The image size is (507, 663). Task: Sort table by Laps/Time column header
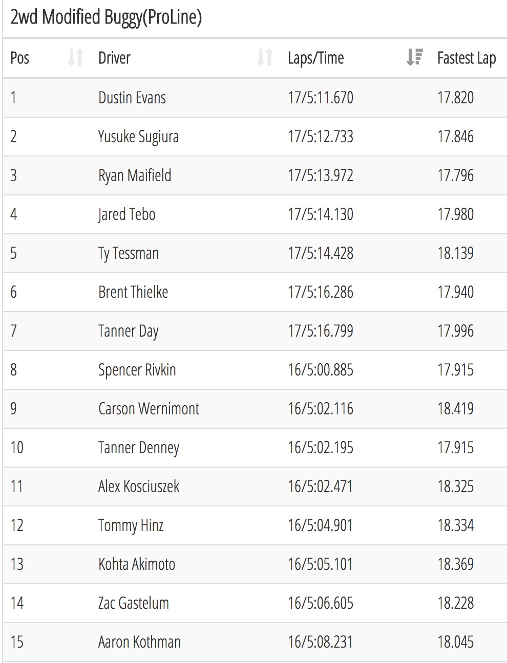pyautogui.click(x=315, y=58)
